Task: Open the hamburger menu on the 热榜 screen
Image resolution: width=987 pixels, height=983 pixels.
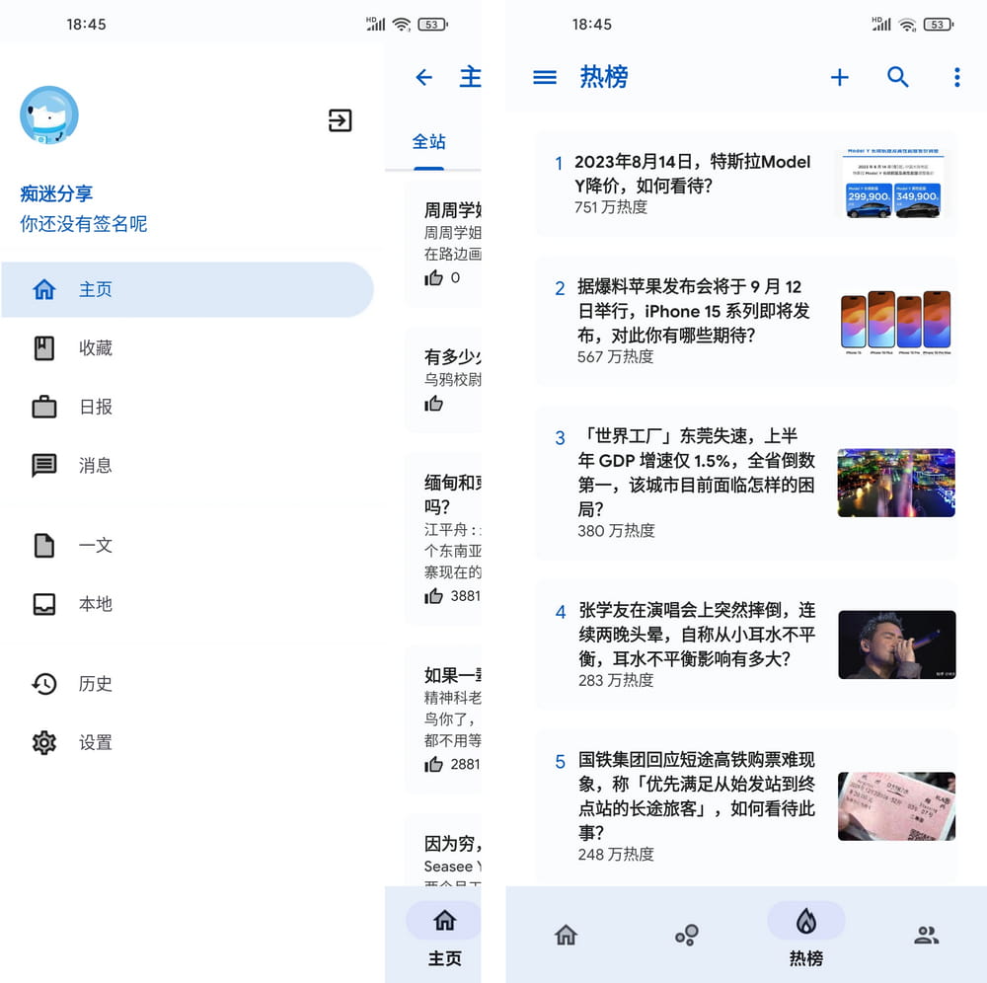Action: coord(544,77)
